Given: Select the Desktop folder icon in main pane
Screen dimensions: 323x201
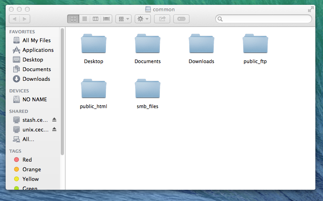Looking at the screenshot, I should click(94, 43).
